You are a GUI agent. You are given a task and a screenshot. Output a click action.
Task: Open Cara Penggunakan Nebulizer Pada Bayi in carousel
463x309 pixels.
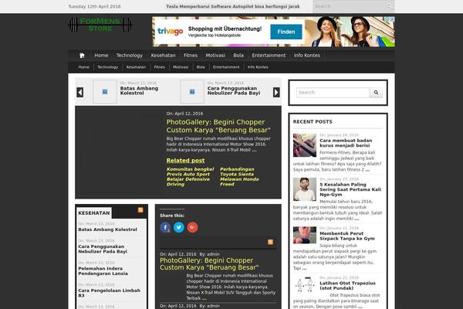point(234,90)
